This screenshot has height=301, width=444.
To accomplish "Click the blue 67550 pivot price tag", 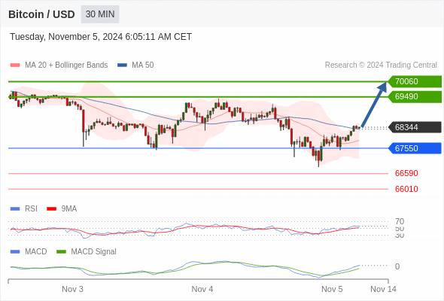I will tap(415, 148).
